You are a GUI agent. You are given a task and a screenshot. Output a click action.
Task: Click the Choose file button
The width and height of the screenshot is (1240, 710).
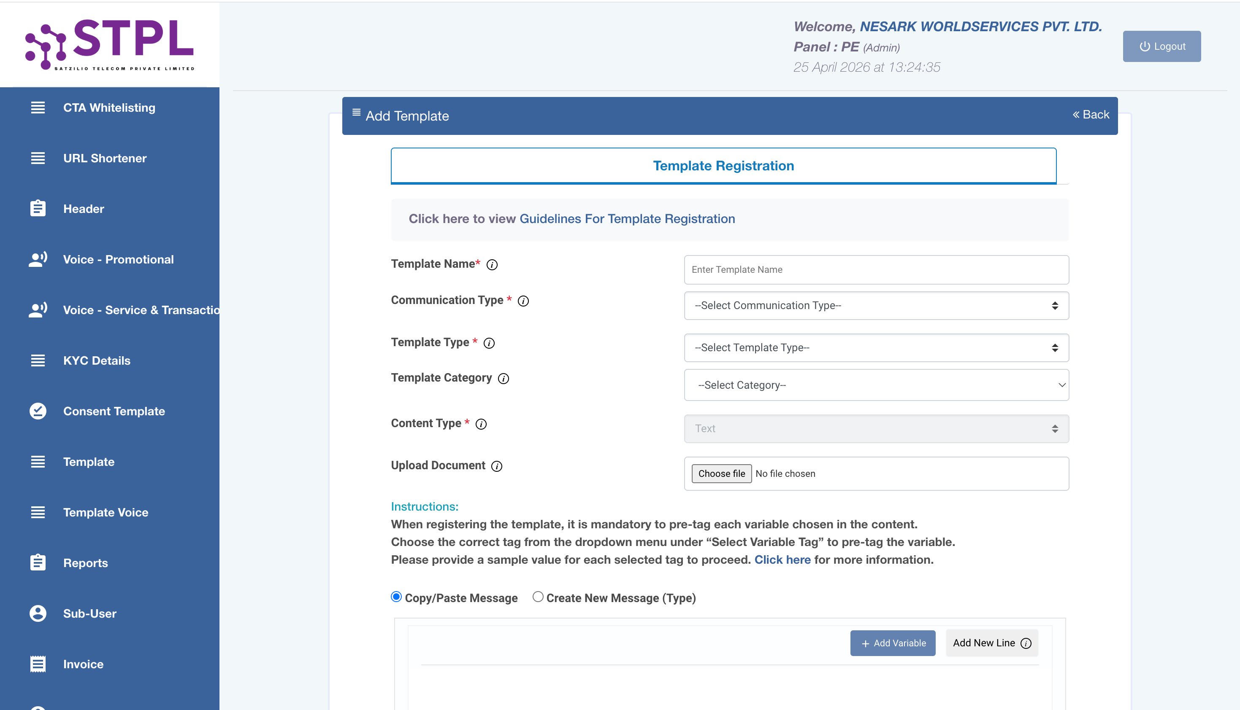point(721,473)
